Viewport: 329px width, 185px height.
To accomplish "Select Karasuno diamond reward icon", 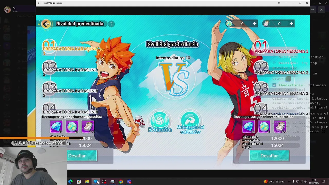I will (56, 127).
